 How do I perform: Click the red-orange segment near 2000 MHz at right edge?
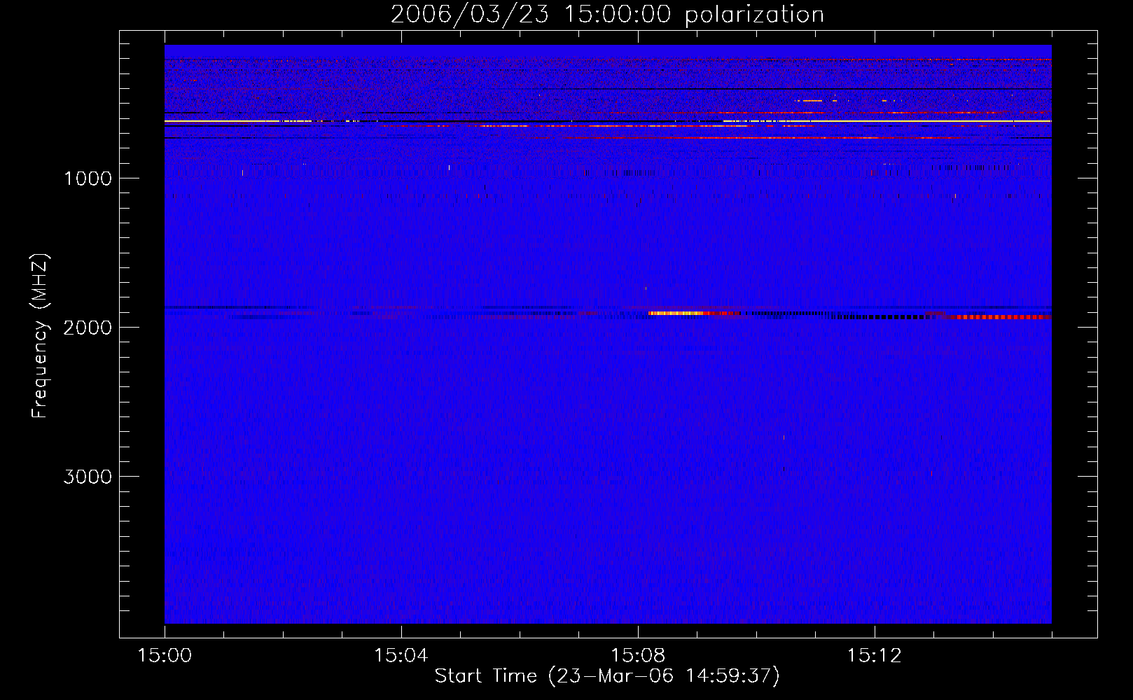click(1000, 317)
